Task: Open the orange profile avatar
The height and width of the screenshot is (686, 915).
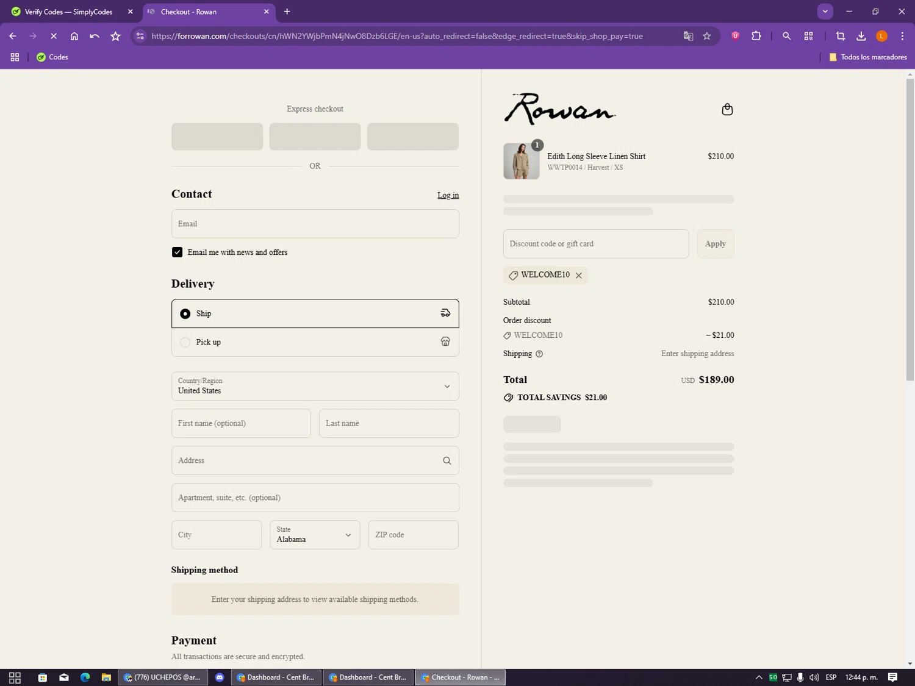Action: (881, 36)
